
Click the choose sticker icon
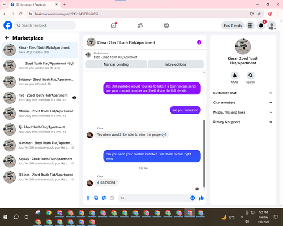coord(104,198)
